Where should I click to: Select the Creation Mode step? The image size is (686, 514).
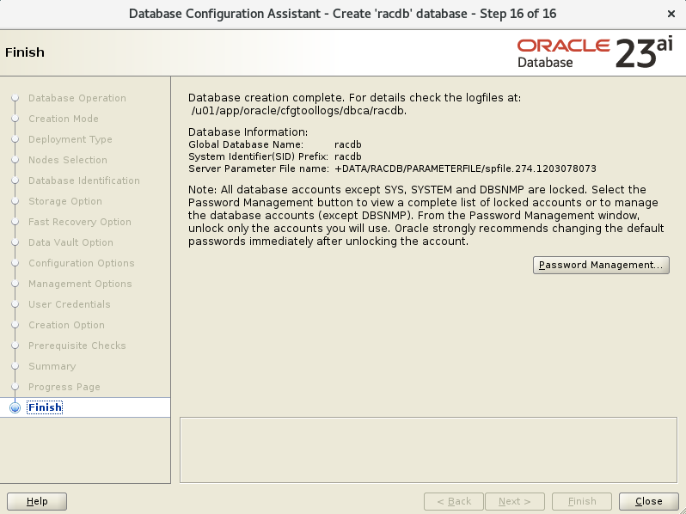(x=64, y=119)
